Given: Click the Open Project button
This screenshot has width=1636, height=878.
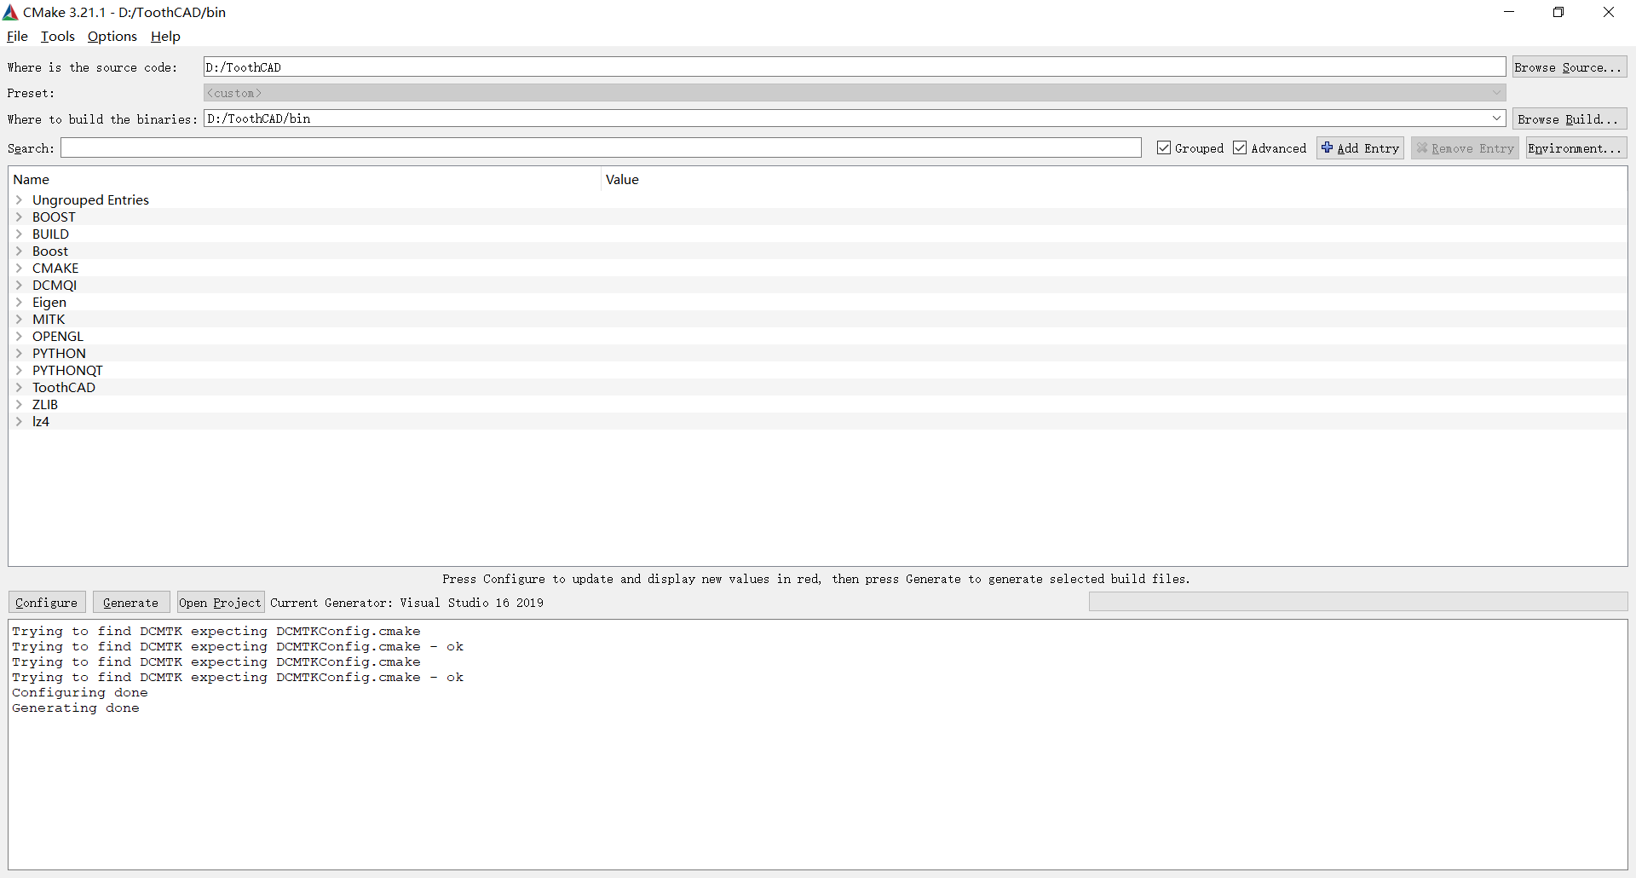Looking at the screenshot, I should tap(221, 603).
